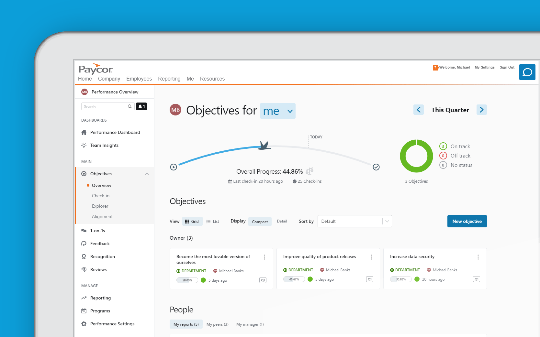This screenshot has width=540, height=337.
Task: Open the Company menu
Action: 109,79
